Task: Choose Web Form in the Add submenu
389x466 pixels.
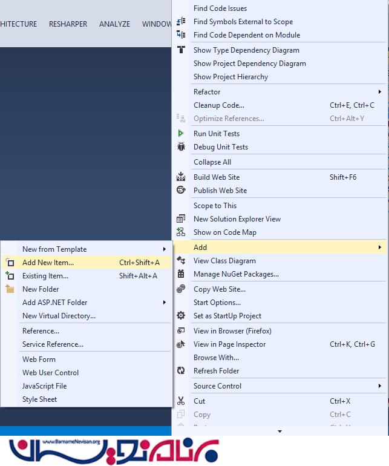Action: [x=39, y=359]
